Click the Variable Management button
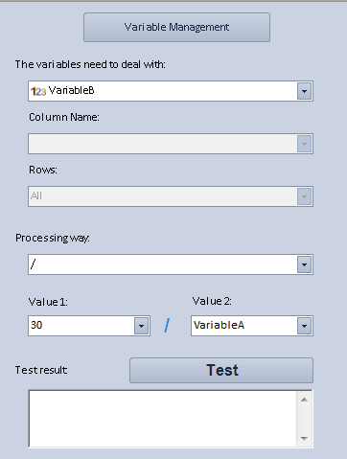 pos(176,27)
